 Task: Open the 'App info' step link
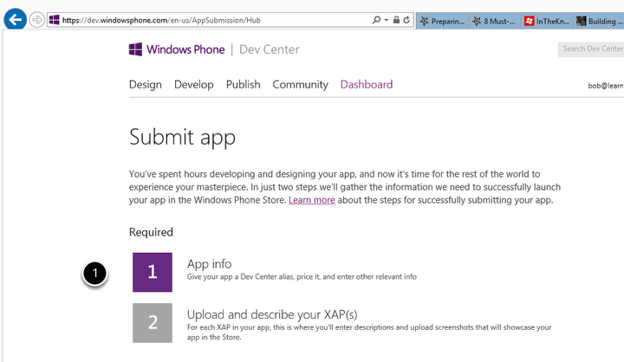(x=209, y=264)
